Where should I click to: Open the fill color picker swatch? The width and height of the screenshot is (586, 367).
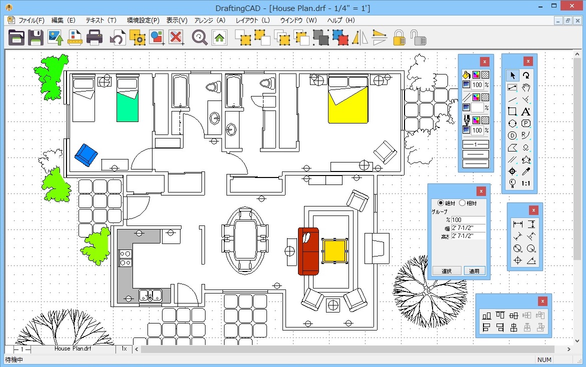[475, 75]
